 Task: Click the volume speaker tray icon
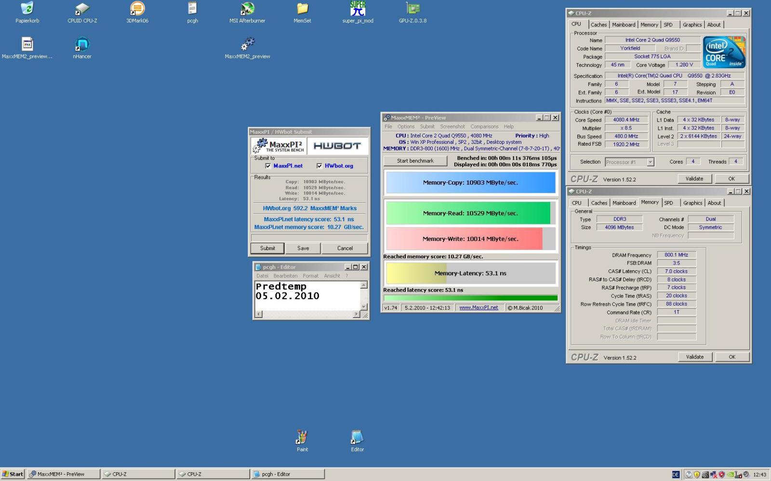tap(746, 475)
